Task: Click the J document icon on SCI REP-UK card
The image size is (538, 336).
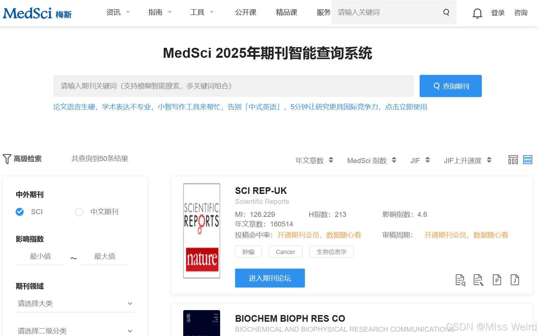Action: [515, 280]
